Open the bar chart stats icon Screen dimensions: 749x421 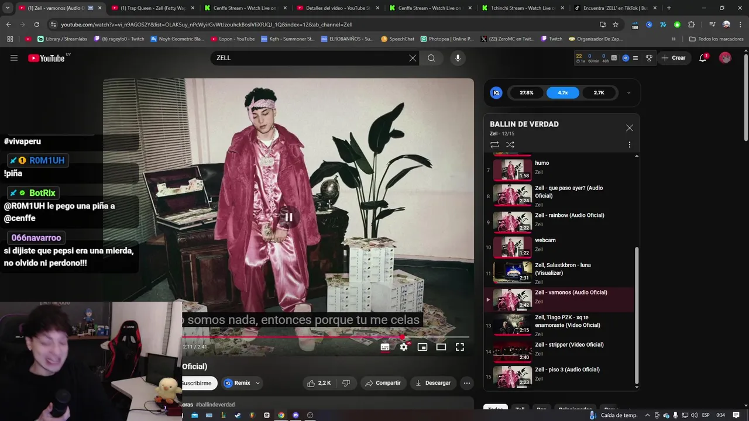(x=614, y=58)
